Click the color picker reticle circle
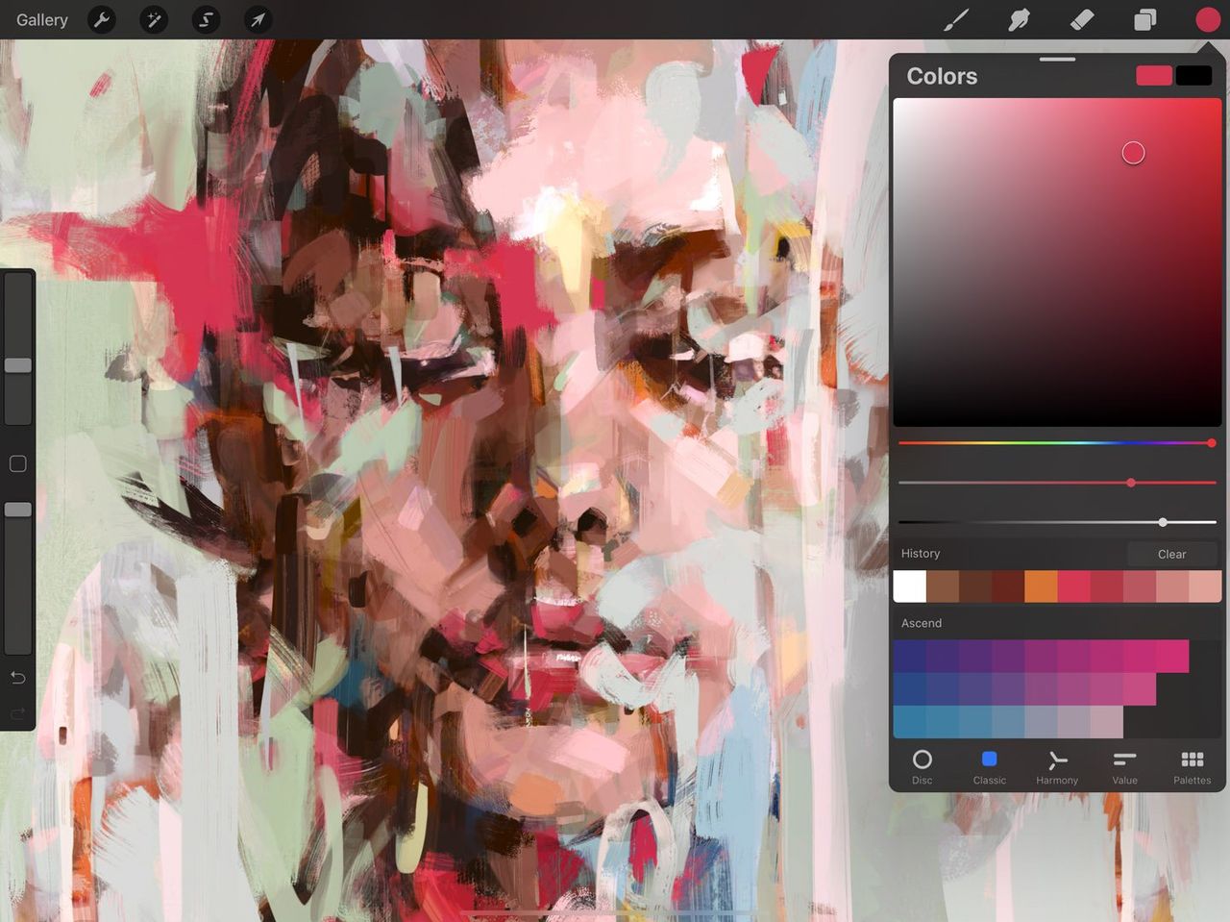Image resolution: width=1230 pixels, height=922 pixels. pyautogui.click(x=1133, y=153)
